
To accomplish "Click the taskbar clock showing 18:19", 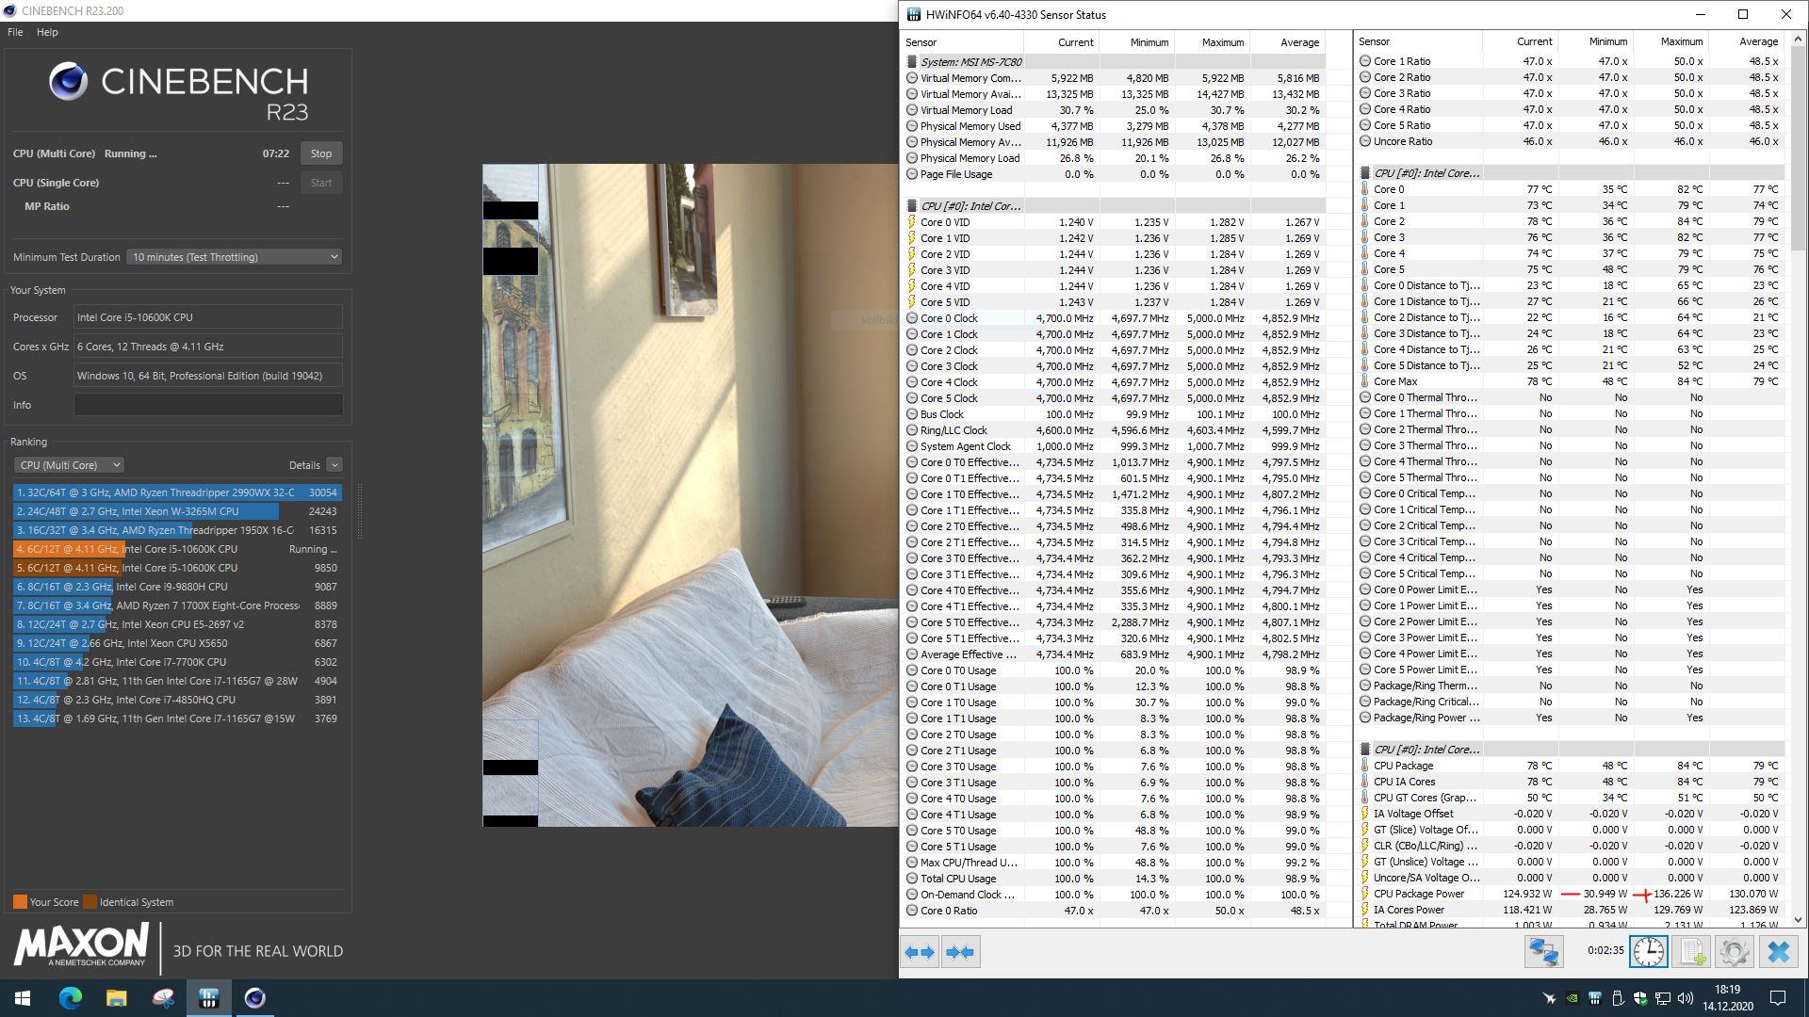I will pos(1727,998).
